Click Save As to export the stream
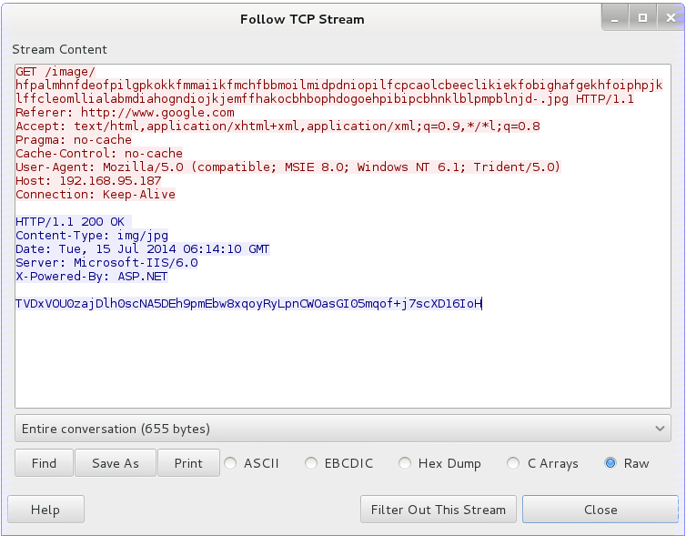Image resolution: width=686 pixels, height=536 pixels. (116, 463)
